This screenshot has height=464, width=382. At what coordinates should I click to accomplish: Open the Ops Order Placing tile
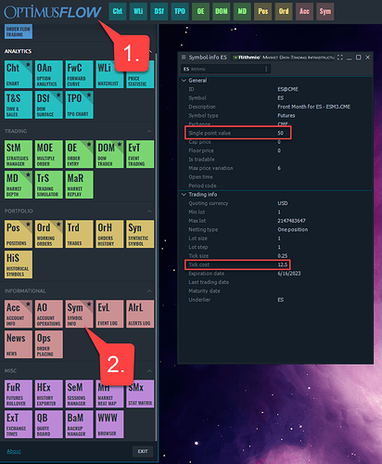click(49, 344)
